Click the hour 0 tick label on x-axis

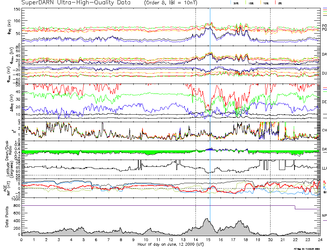click(x=21, y=240)
